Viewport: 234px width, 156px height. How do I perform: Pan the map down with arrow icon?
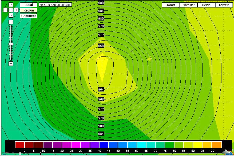click(11, 15)
